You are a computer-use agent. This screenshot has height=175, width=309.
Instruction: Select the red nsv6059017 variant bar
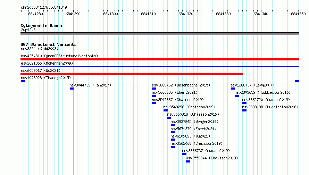132,74
